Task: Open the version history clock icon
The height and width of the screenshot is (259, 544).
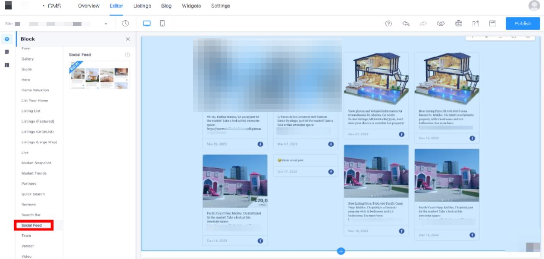Action: [125, 23]
